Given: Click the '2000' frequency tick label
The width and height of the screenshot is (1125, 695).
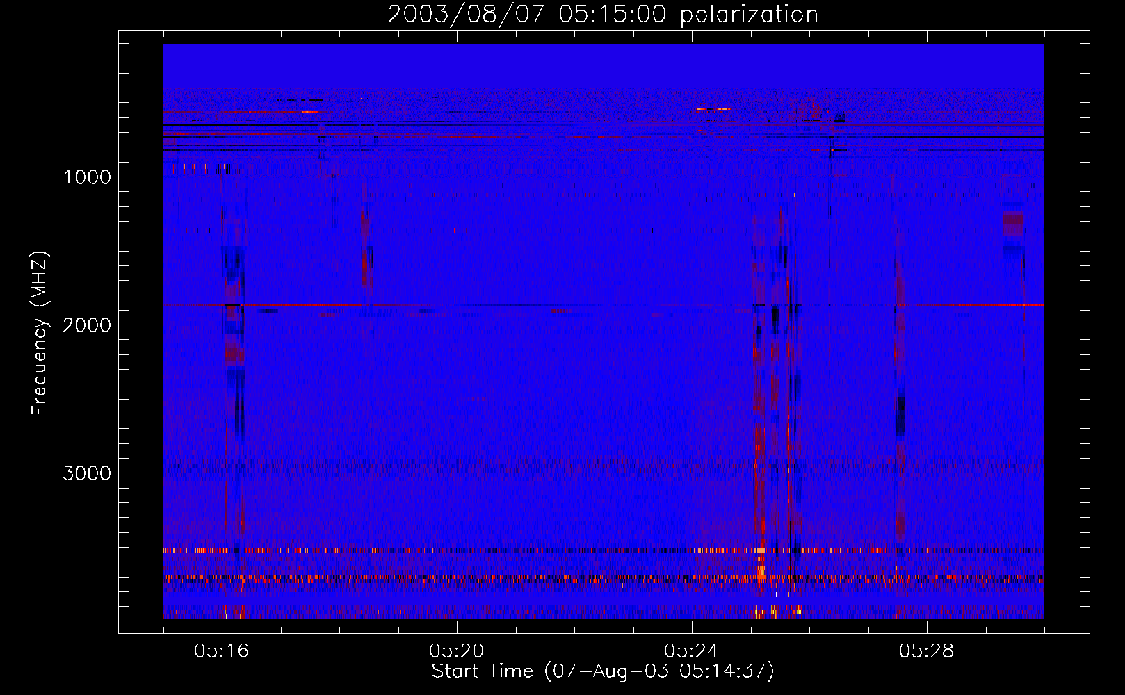Looking at the screenshot, I should click(x=87, y=325).
